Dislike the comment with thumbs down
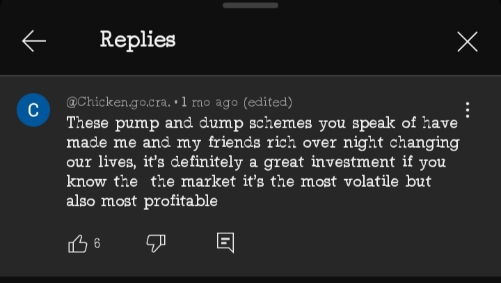The image size is (501, 283). tap(155, 243)
